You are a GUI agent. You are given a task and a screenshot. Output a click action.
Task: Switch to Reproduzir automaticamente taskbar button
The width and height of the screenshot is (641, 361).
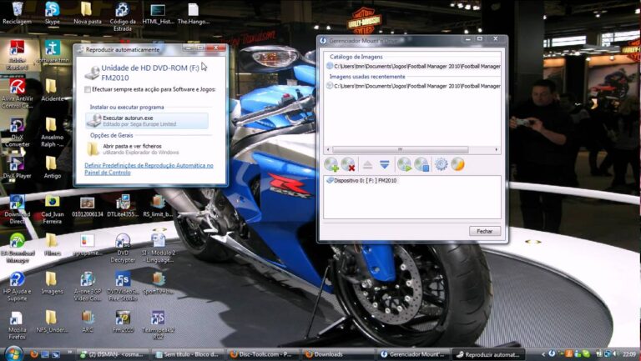[x=488, y=354]
